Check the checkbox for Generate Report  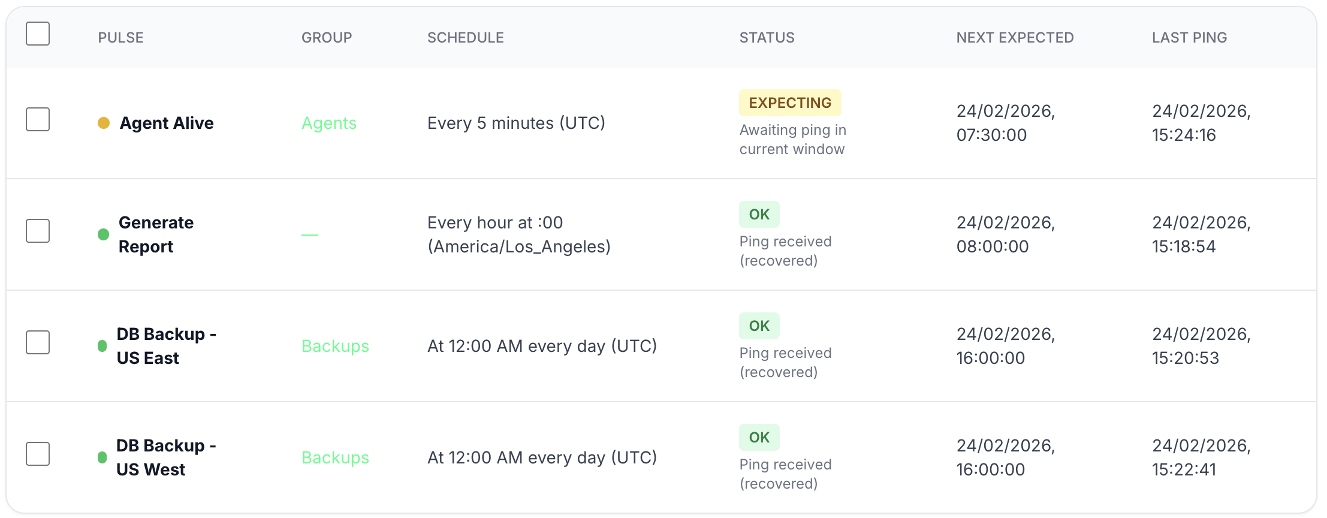[x=37, y=231]
